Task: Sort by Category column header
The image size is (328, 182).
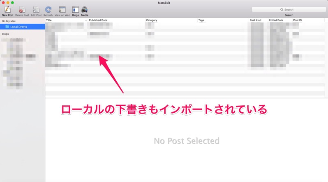Action: (x=171, y=20)
